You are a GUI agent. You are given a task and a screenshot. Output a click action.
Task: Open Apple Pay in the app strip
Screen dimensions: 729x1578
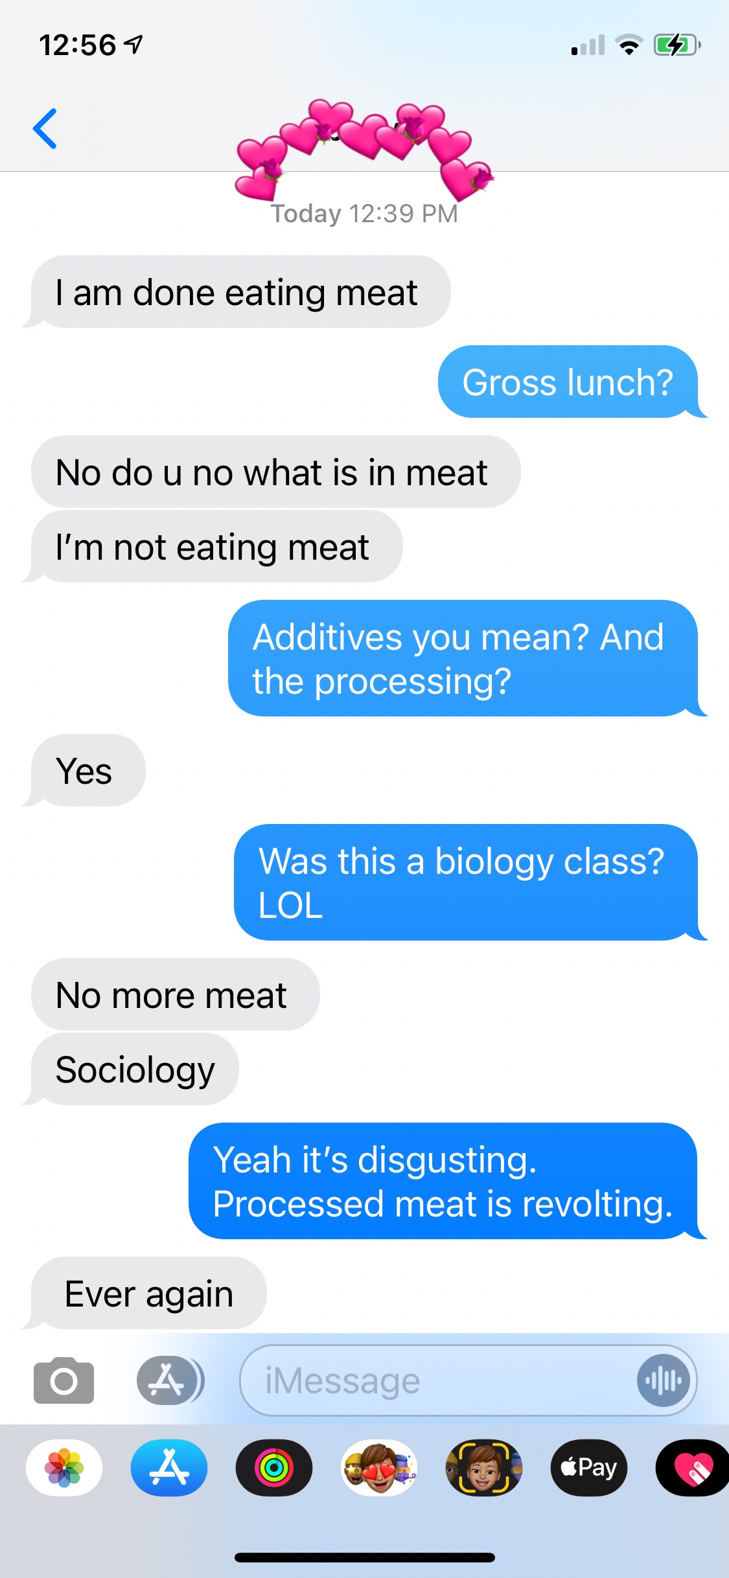click(588, 1467)
